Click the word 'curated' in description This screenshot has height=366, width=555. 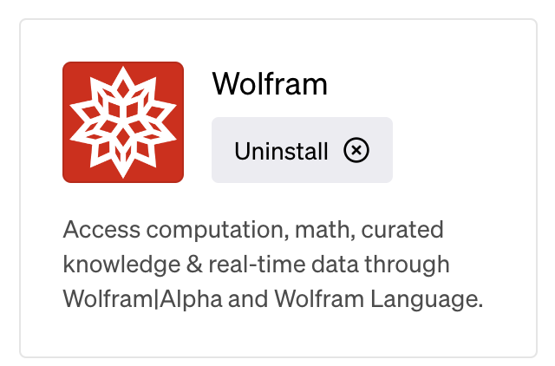click(x=402, y=229)
